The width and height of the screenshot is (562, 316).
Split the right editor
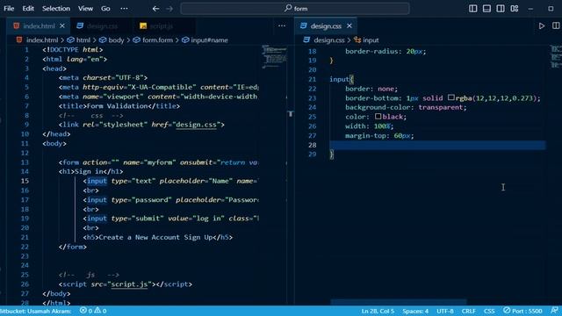pyautogui.click(x=556, y=25)
